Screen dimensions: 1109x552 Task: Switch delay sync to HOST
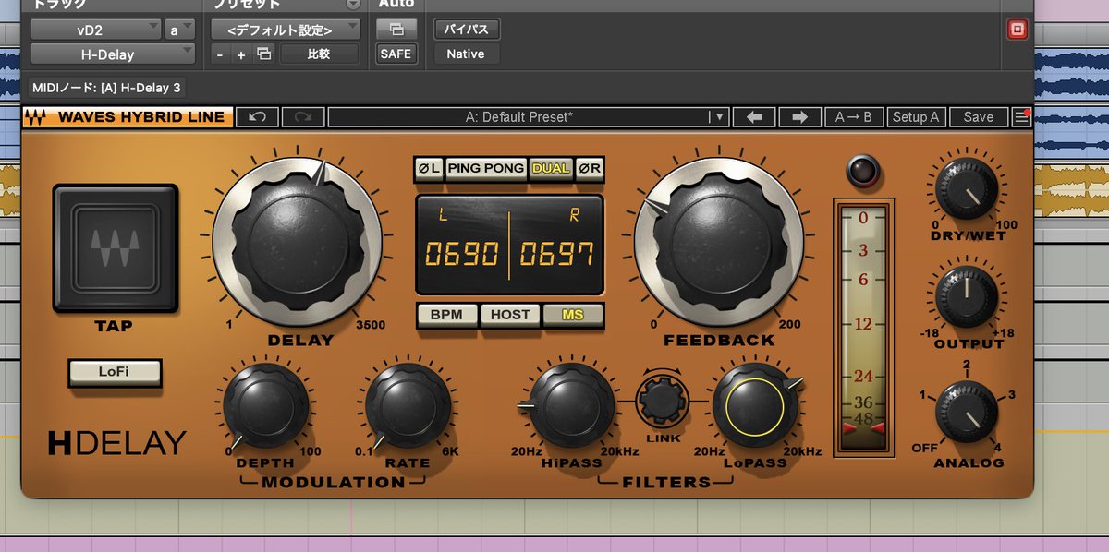510,315
